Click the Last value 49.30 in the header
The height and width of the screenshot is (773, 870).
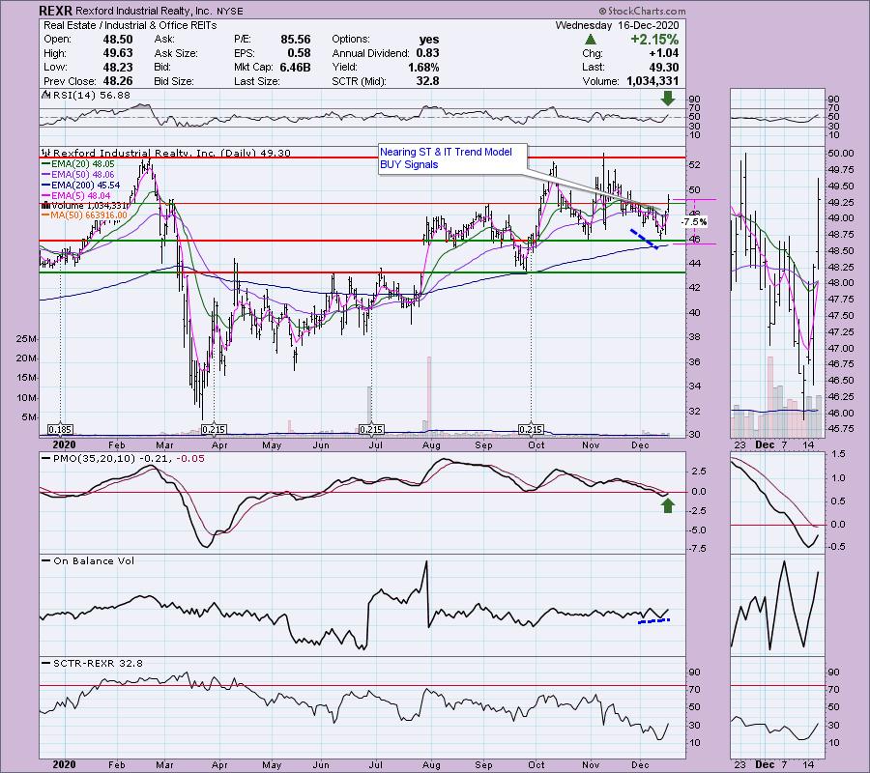point(663,67)
